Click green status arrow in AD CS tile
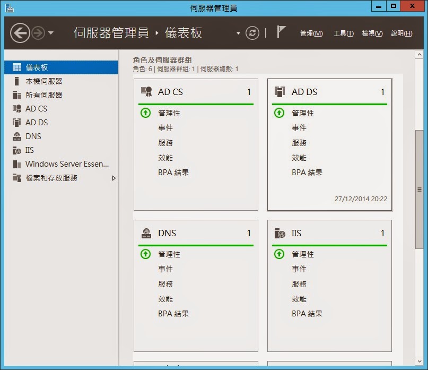 click(145, 113)
